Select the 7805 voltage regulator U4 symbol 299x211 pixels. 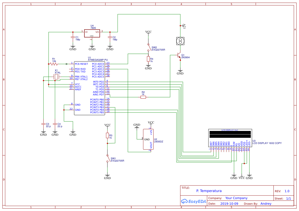(92, 33)
